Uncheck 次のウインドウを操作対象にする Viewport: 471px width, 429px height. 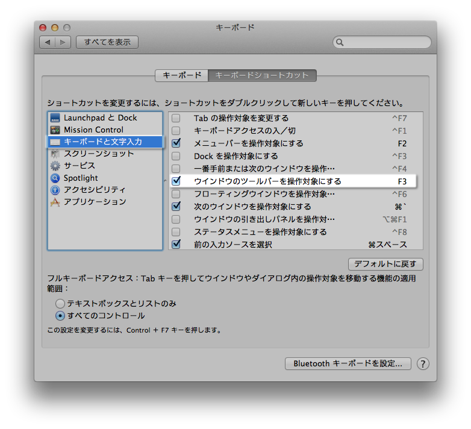tap(176, 206)
